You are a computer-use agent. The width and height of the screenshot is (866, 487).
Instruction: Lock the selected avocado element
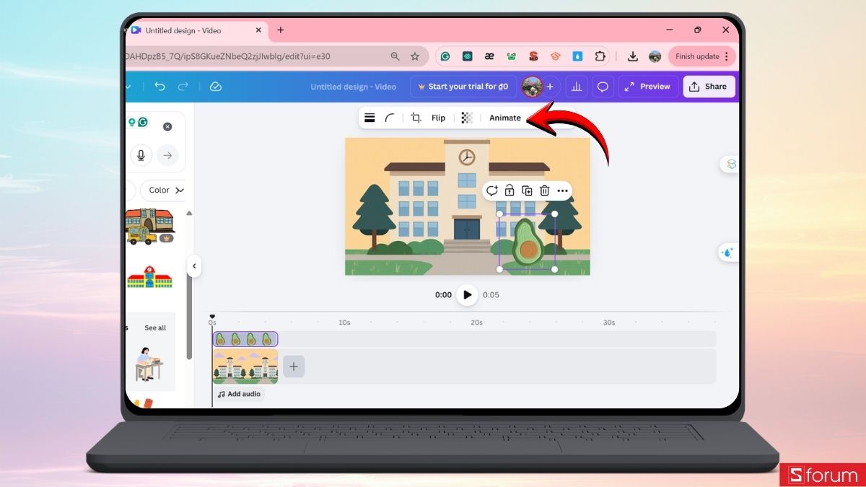[509, 190]
